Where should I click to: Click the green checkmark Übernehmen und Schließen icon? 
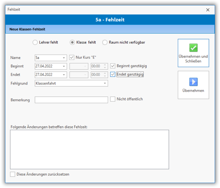coord(193,48)
